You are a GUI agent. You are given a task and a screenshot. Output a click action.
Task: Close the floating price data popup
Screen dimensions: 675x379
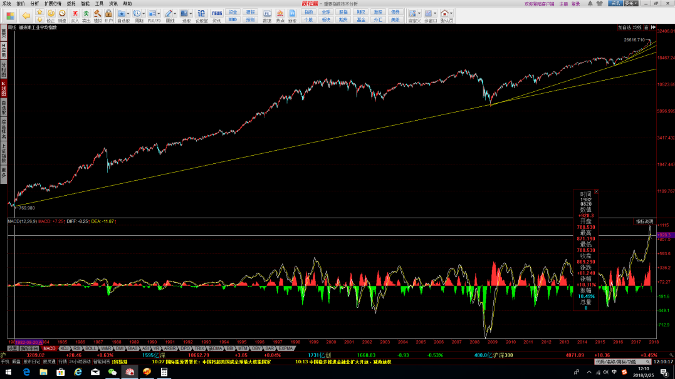(x=596, y=191)
